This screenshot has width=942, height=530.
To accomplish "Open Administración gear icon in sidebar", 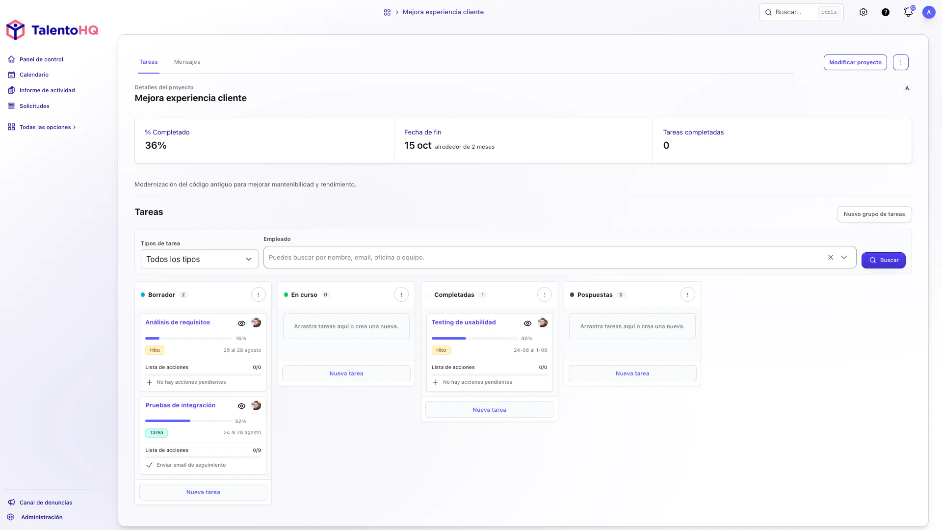I will [11, 517].
